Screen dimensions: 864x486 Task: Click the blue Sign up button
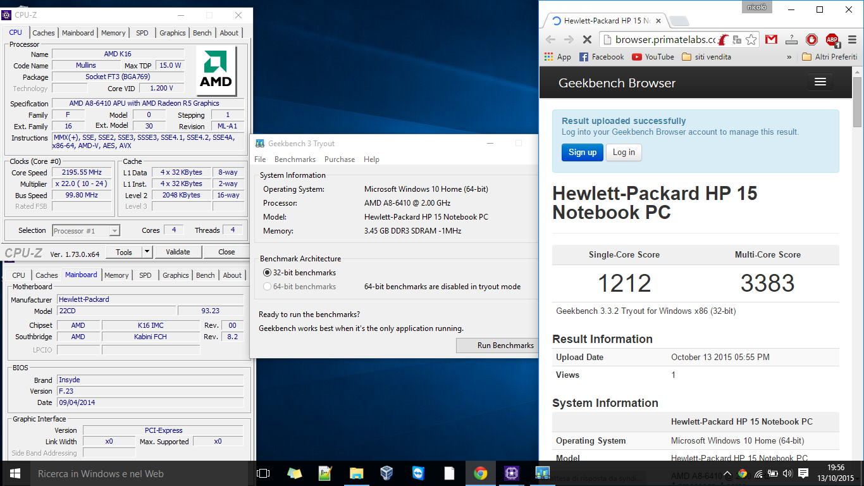pos(583,153)
